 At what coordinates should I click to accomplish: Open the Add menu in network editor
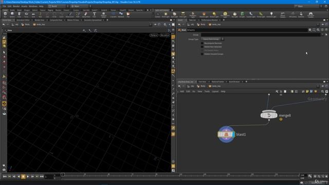(x=182, y=91)
